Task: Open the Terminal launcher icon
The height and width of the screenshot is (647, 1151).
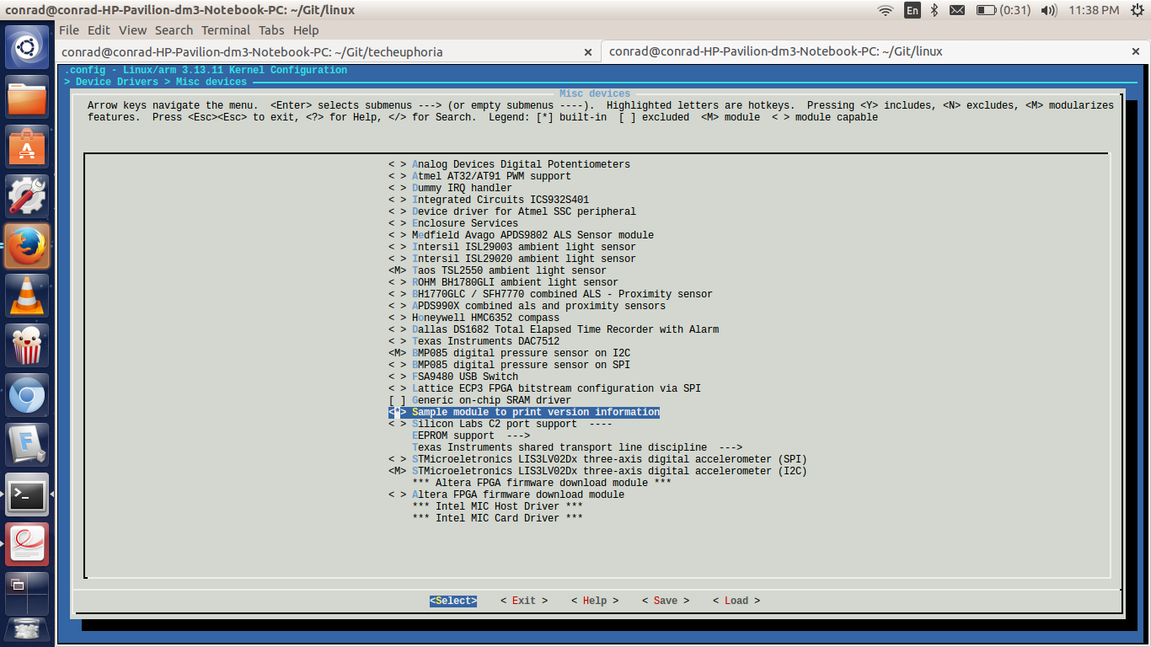Action: point(27,495)
